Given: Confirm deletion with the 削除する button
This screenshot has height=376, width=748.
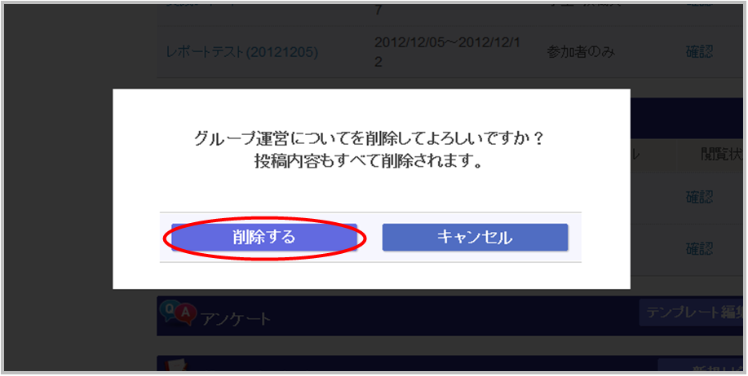Looking at the screenshot, I should (264, 237).
